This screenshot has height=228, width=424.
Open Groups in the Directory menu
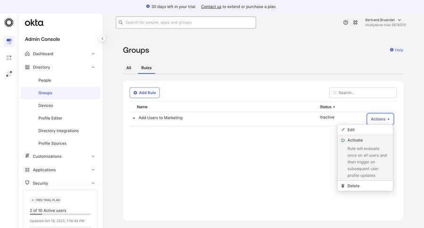(x=60, y=93)
